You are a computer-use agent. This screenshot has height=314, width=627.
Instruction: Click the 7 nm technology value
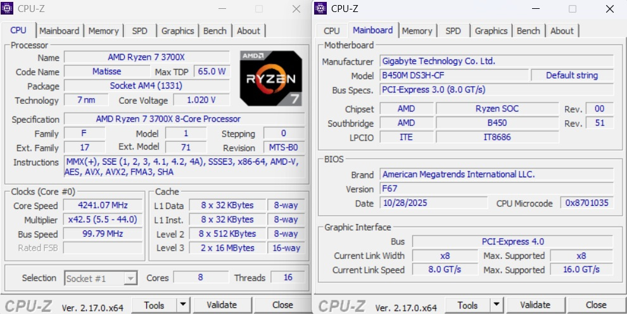coord(86,100)
